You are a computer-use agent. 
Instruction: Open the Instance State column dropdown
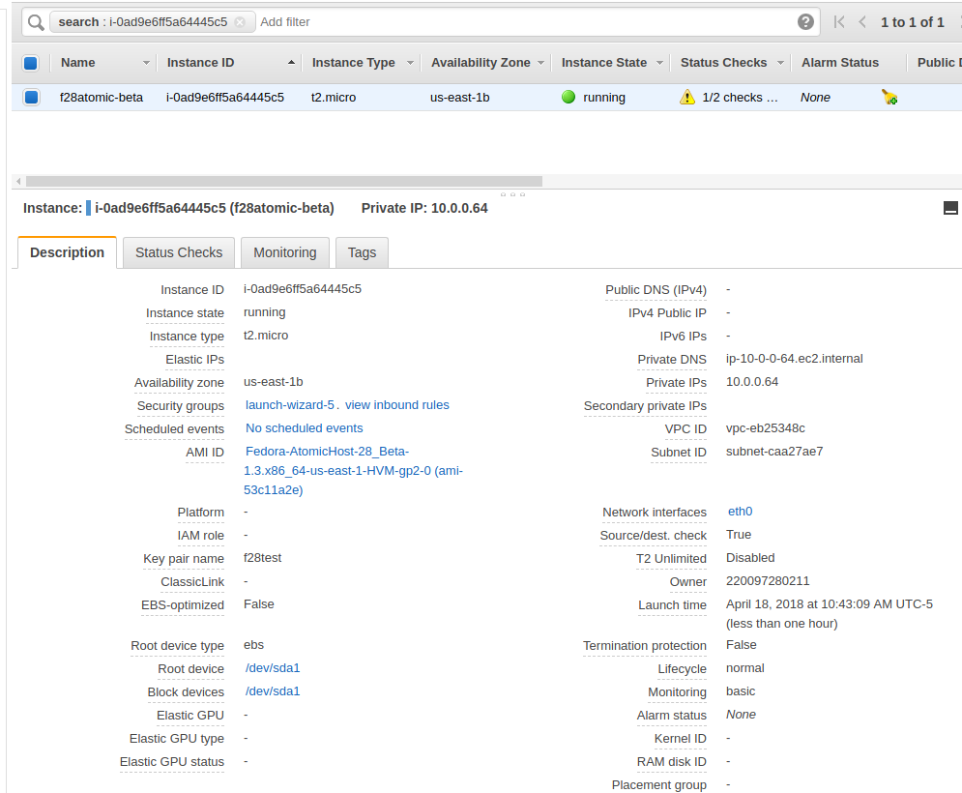[659, 63]
